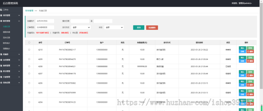The height and width of the screenshot is (111, 263).
Task: Click the 提交日期 end date field
Action: pyautogui.click(x=103, y=21)
